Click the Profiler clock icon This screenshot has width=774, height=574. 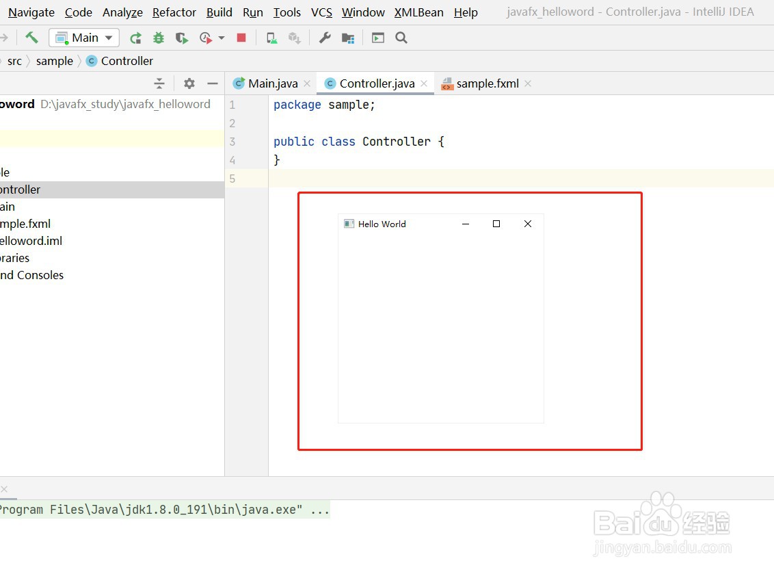click(204, 38)
